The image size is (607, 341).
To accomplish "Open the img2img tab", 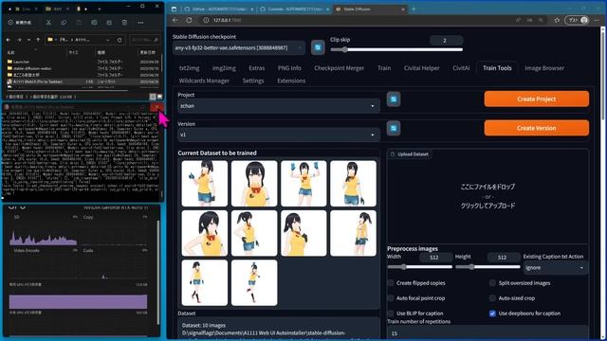I will pyautogui.click(x=224, y=68).
